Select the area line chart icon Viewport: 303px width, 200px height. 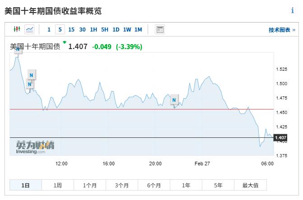[x=29, y=30]
